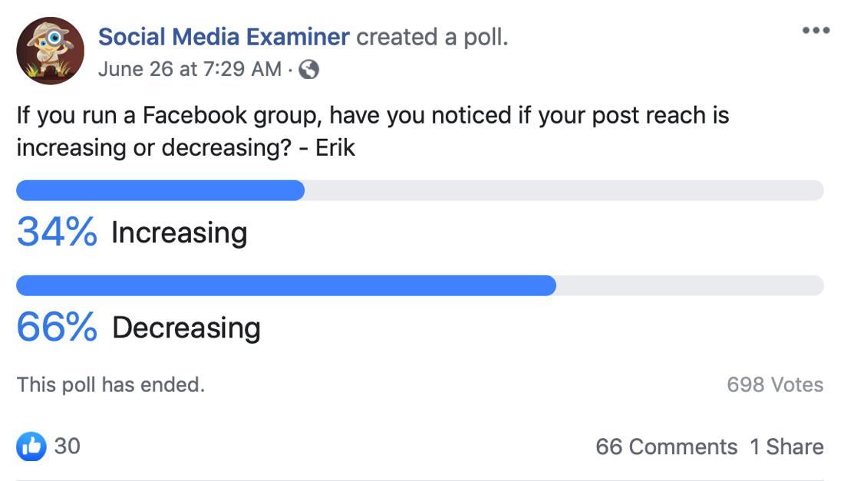844x481 pixels.
Task: Click the 'This poll has ended' notice
Action: click(111, 384)
